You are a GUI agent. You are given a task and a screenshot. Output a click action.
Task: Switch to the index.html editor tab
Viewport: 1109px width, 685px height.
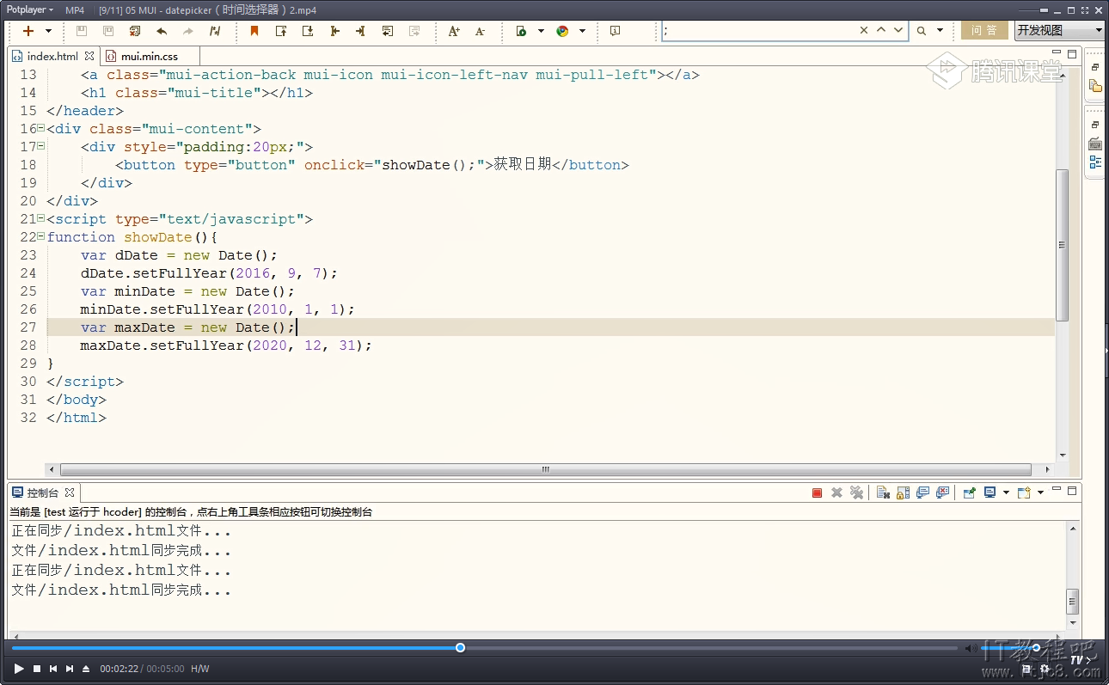(52, 57)
